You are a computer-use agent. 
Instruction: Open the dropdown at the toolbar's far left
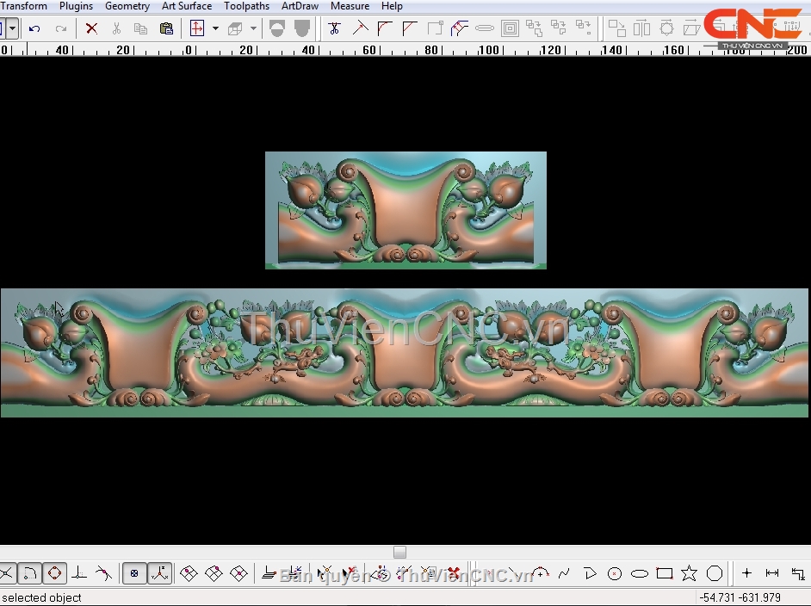[x=12, y=28]
